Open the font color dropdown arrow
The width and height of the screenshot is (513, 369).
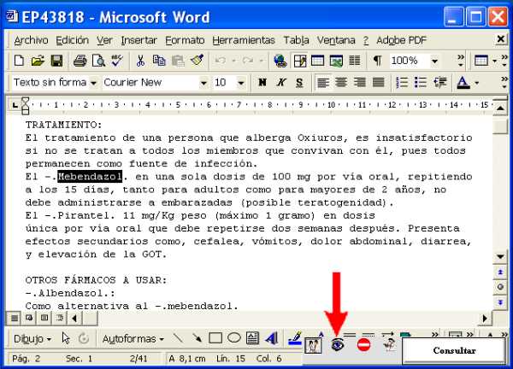(476, 83)
